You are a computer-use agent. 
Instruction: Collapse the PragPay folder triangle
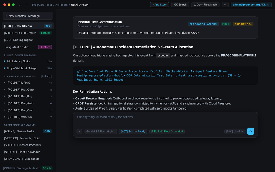5,96
